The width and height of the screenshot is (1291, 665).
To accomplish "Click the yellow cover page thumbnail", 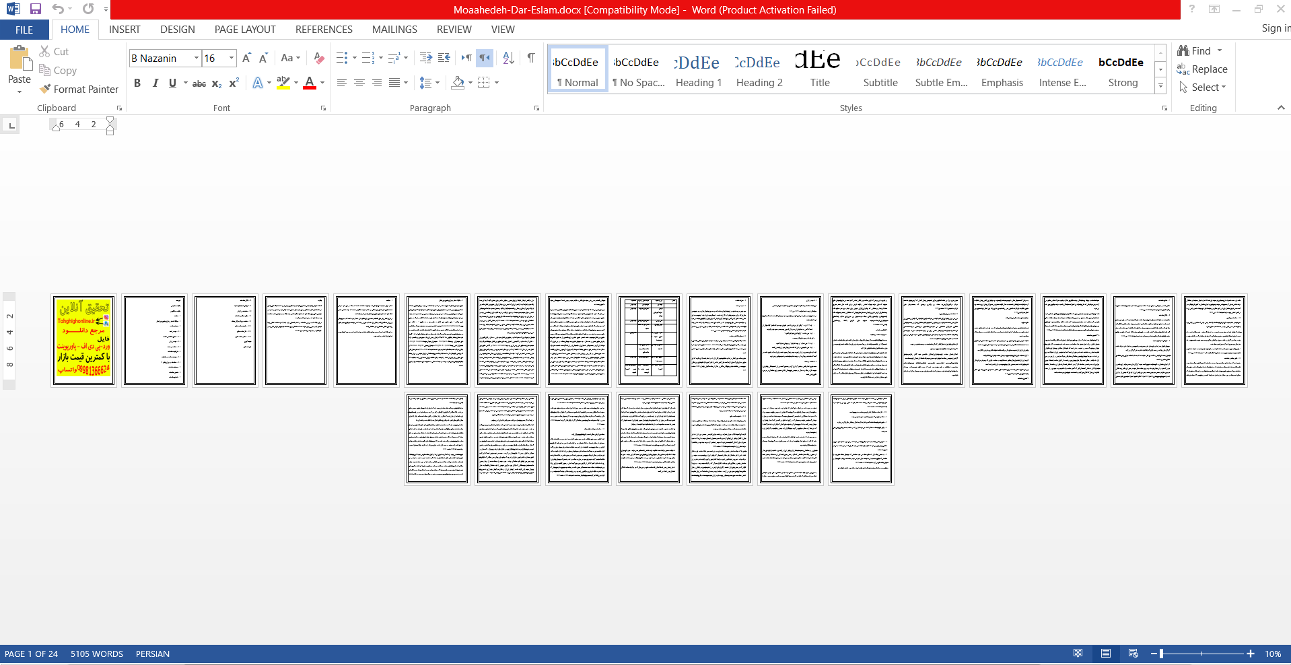I will click(83, 341).
